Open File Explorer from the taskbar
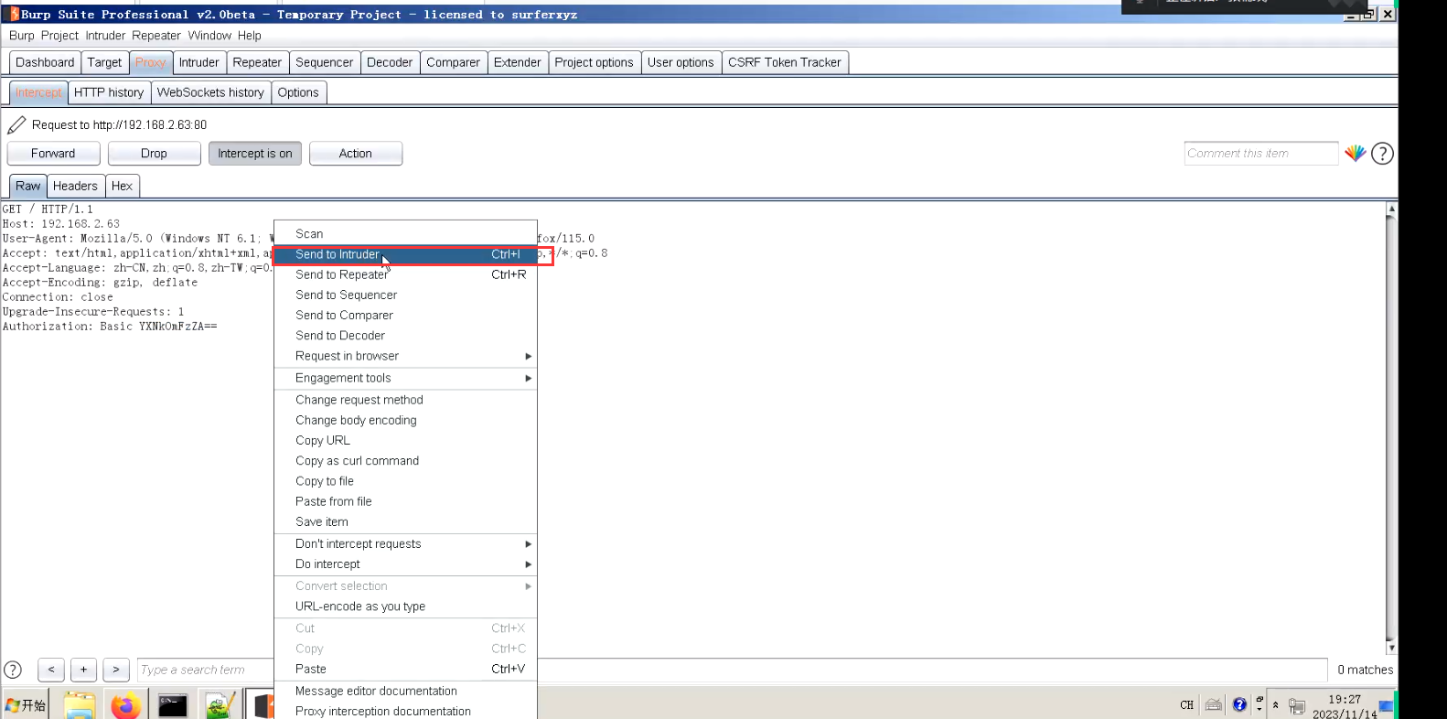The width and height of the screenshot is (1447, 719). coord(80,705)
